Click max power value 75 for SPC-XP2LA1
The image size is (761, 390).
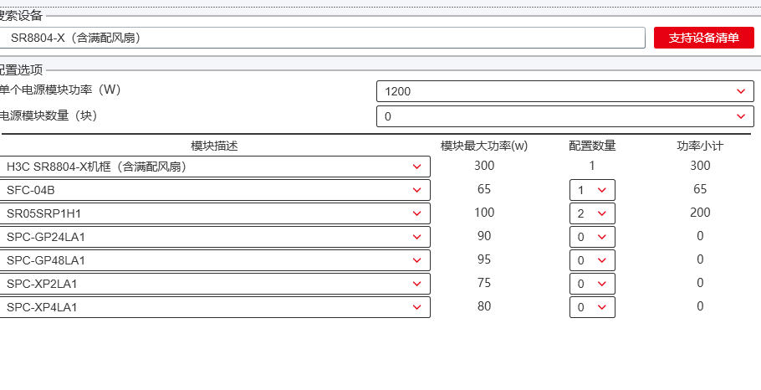click(484, 283)
